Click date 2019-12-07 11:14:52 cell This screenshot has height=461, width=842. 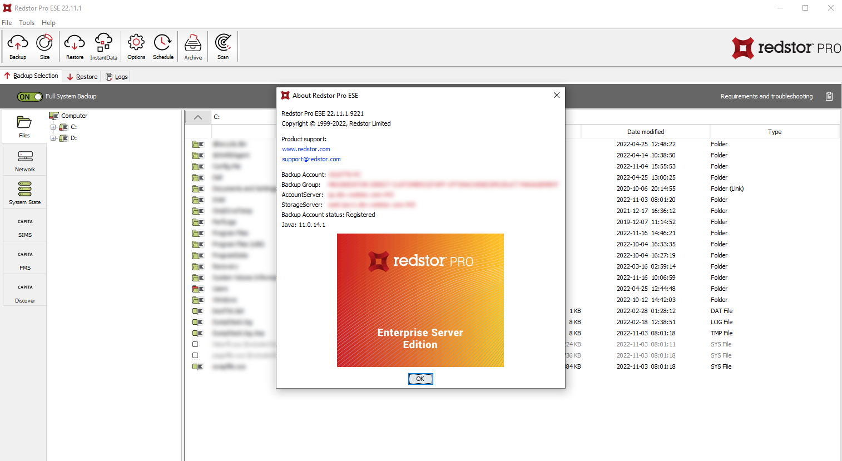[646, 222]
